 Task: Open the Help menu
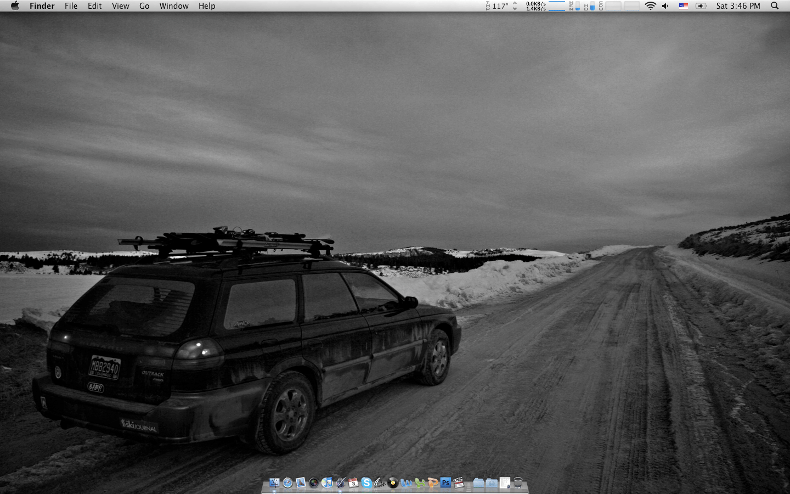[207, 6]
